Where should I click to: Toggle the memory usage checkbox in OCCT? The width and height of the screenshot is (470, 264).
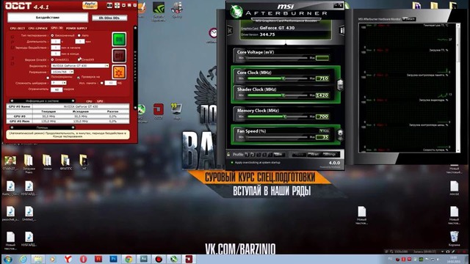(102, 83)
